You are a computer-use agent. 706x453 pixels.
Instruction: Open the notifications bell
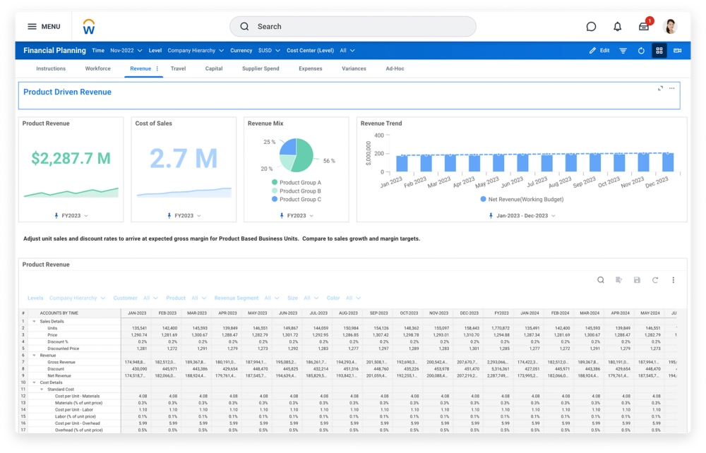pyautogui.click(x=617, y=27)
